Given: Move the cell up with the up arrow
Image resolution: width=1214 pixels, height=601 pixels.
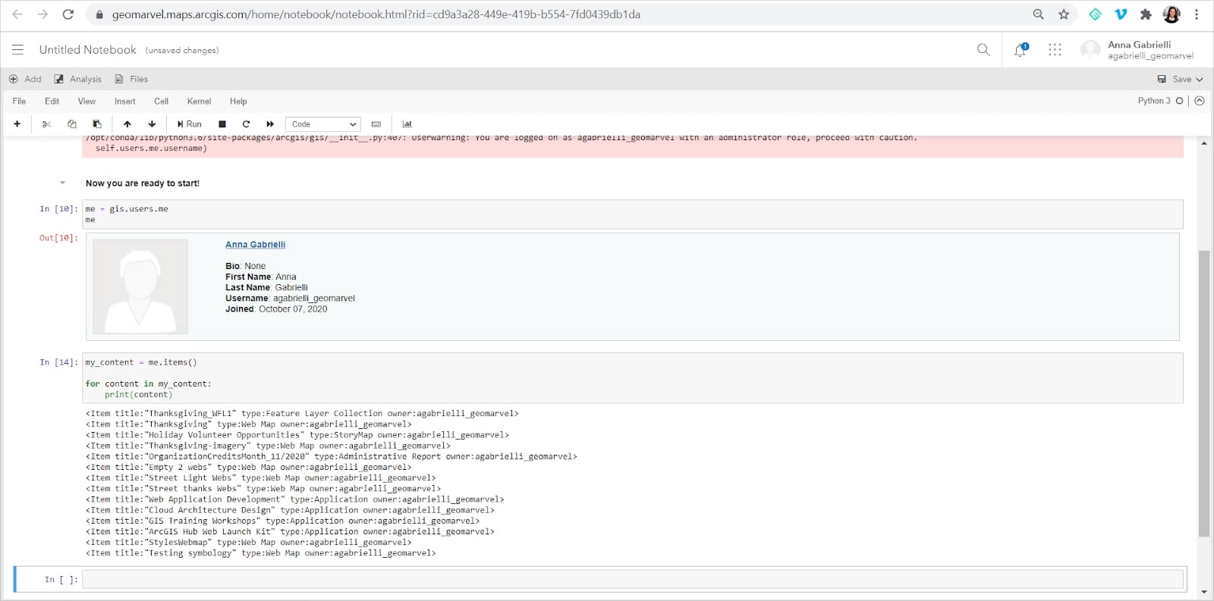Looking at the screenshot, I should [x=127, y=124].
